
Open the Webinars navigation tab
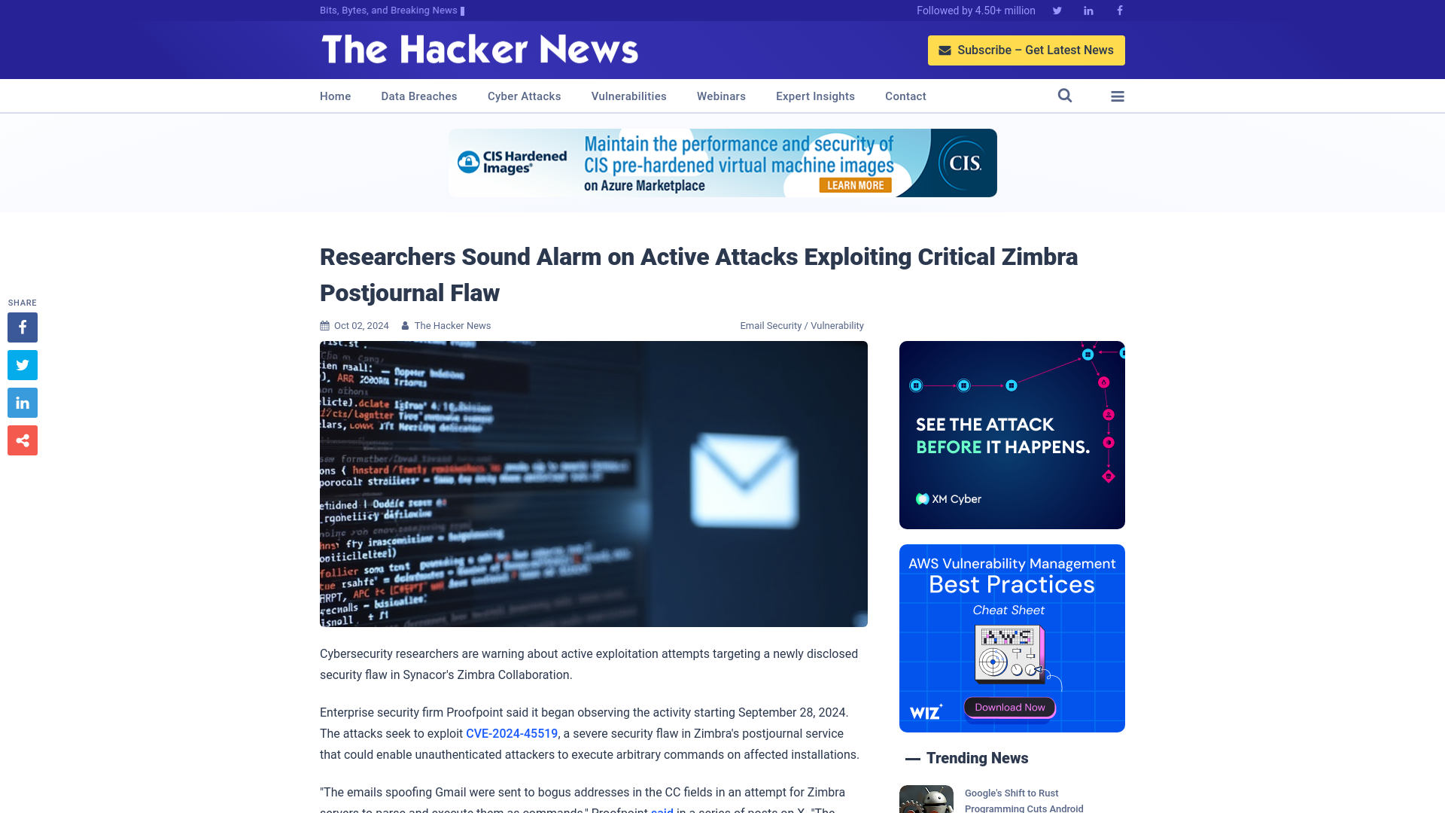(720, 96)
